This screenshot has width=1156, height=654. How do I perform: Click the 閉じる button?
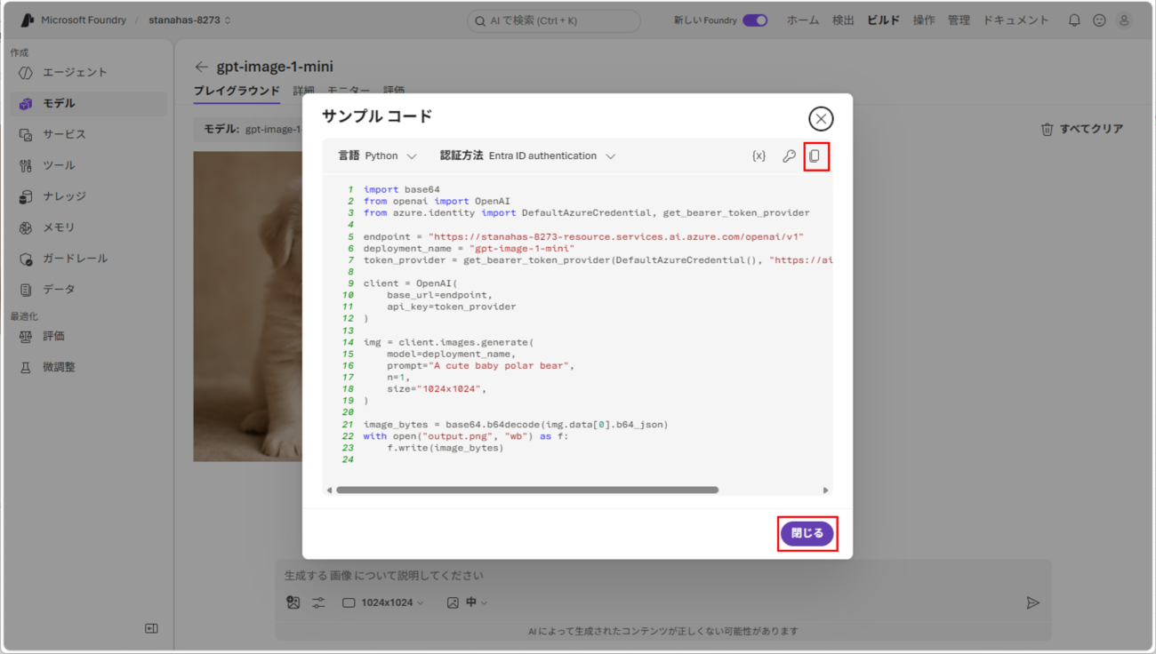807,533
